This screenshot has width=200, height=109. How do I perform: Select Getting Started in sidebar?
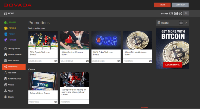pyautogui.click(x=14, y=48)
